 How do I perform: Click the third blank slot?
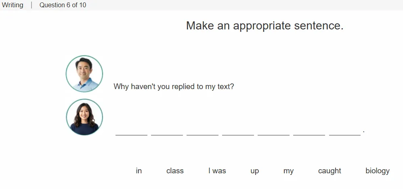tap(203, 131)
